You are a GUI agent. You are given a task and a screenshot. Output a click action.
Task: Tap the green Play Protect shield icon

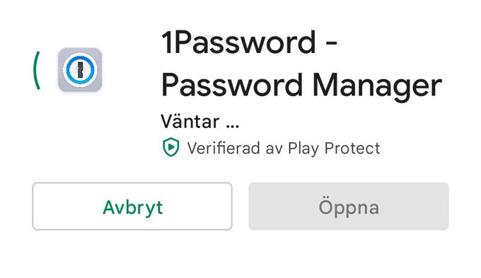(171, 147)
